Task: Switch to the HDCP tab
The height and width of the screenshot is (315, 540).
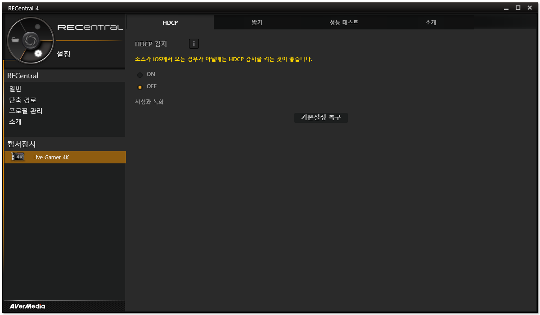Action: (170, 22)
